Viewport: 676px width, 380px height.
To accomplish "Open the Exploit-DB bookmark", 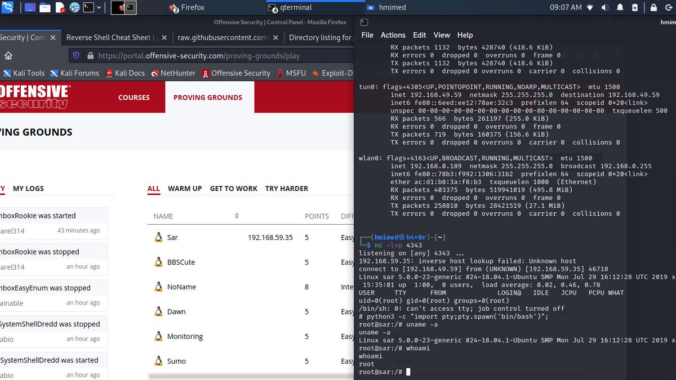I will [x=334, y=73].
